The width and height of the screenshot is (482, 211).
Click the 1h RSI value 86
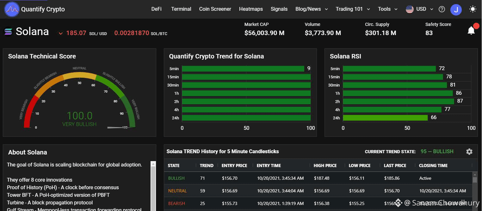coord(459,93)
